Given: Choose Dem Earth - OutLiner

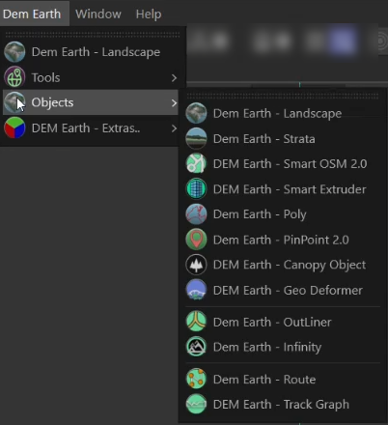Looking at the screenshot, I should click(283, 322).
